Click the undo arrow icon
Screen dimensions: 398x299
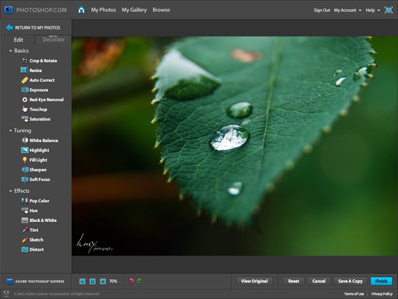pos(131,281)
